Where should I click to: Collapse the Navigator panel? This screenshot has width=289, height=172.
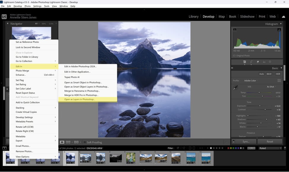pos(7,24)
